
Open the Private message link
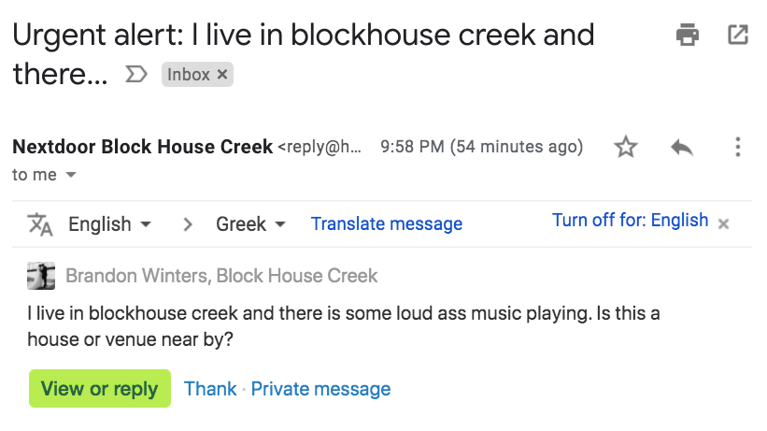point(320,389)
